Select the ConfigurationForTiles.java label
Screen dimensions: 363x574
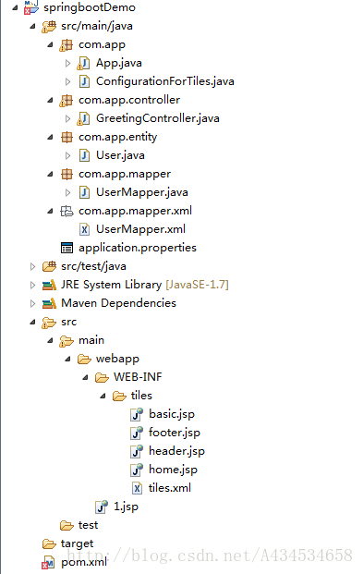165,81
